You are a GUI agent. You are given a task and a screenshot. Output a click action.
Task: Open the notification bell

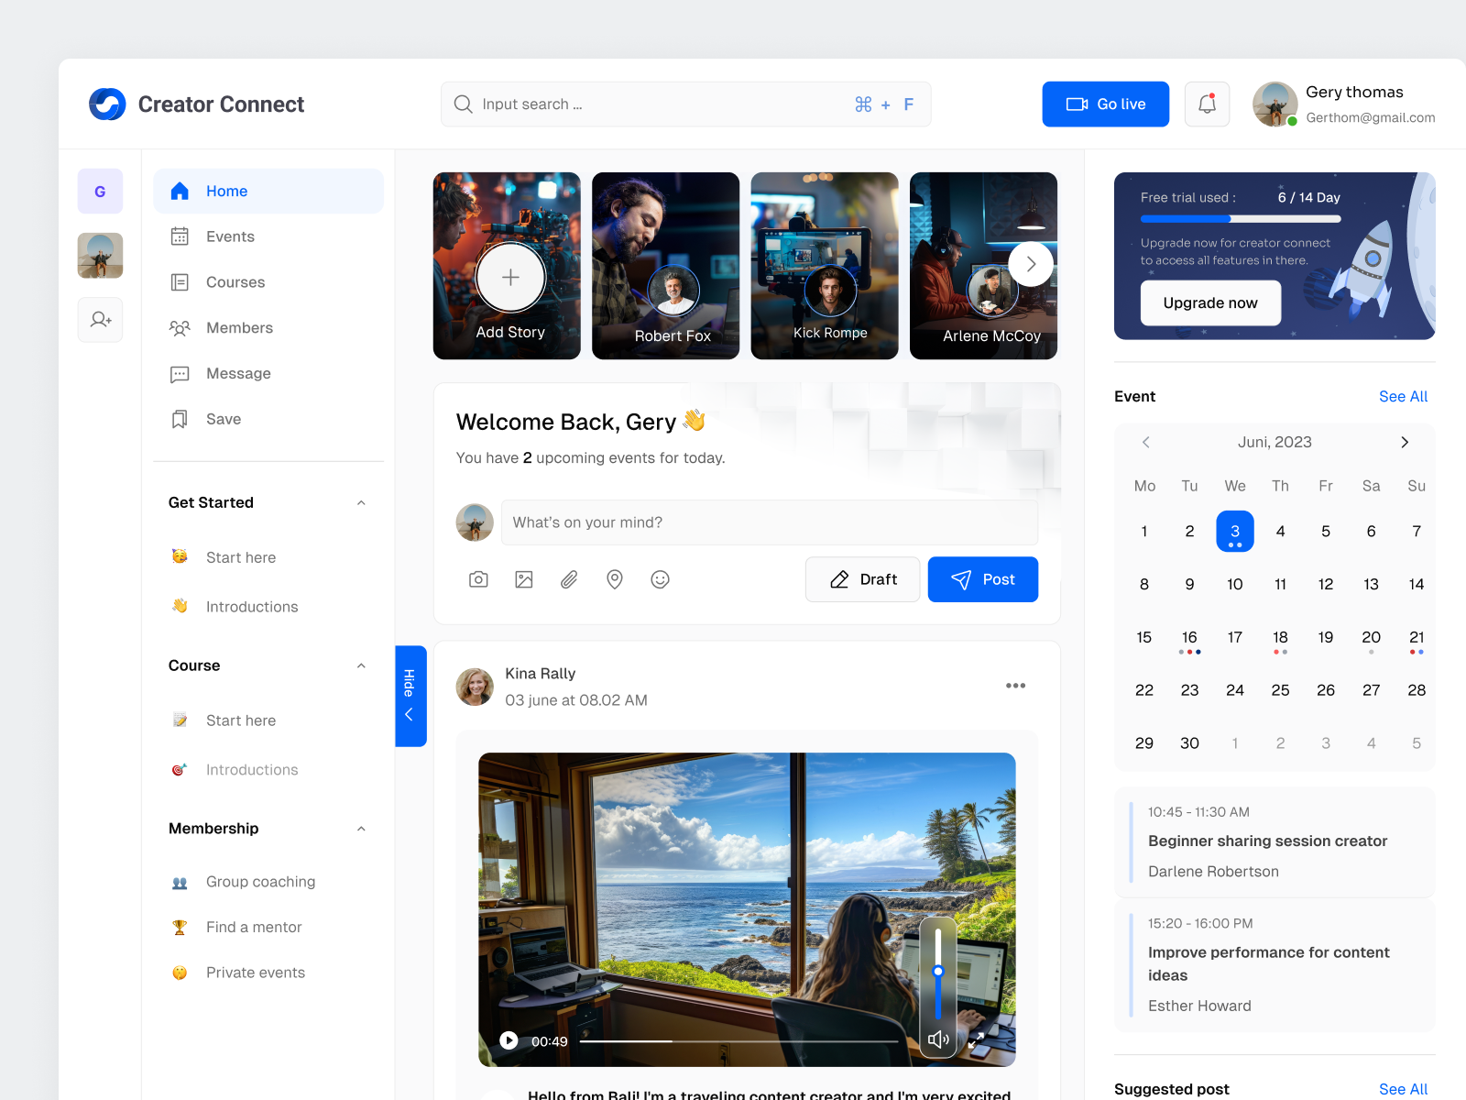pos(1207,104)
